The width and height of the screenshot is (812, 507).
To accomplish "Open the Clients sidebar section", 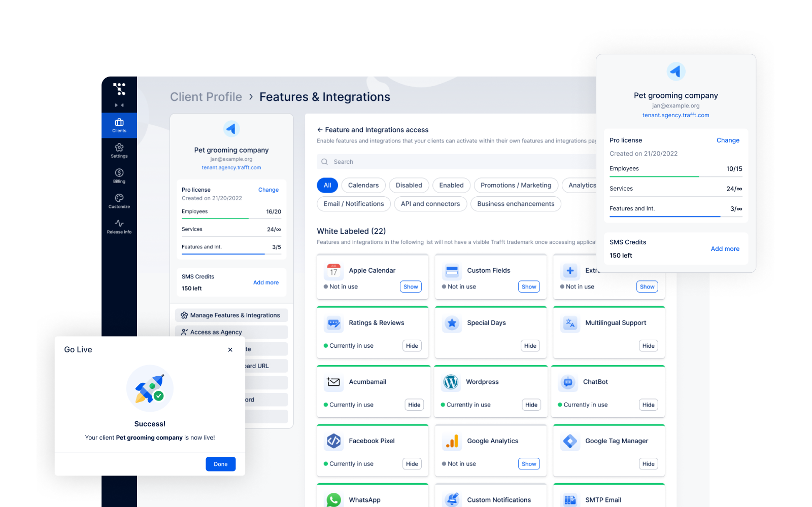I will point(119,125).
